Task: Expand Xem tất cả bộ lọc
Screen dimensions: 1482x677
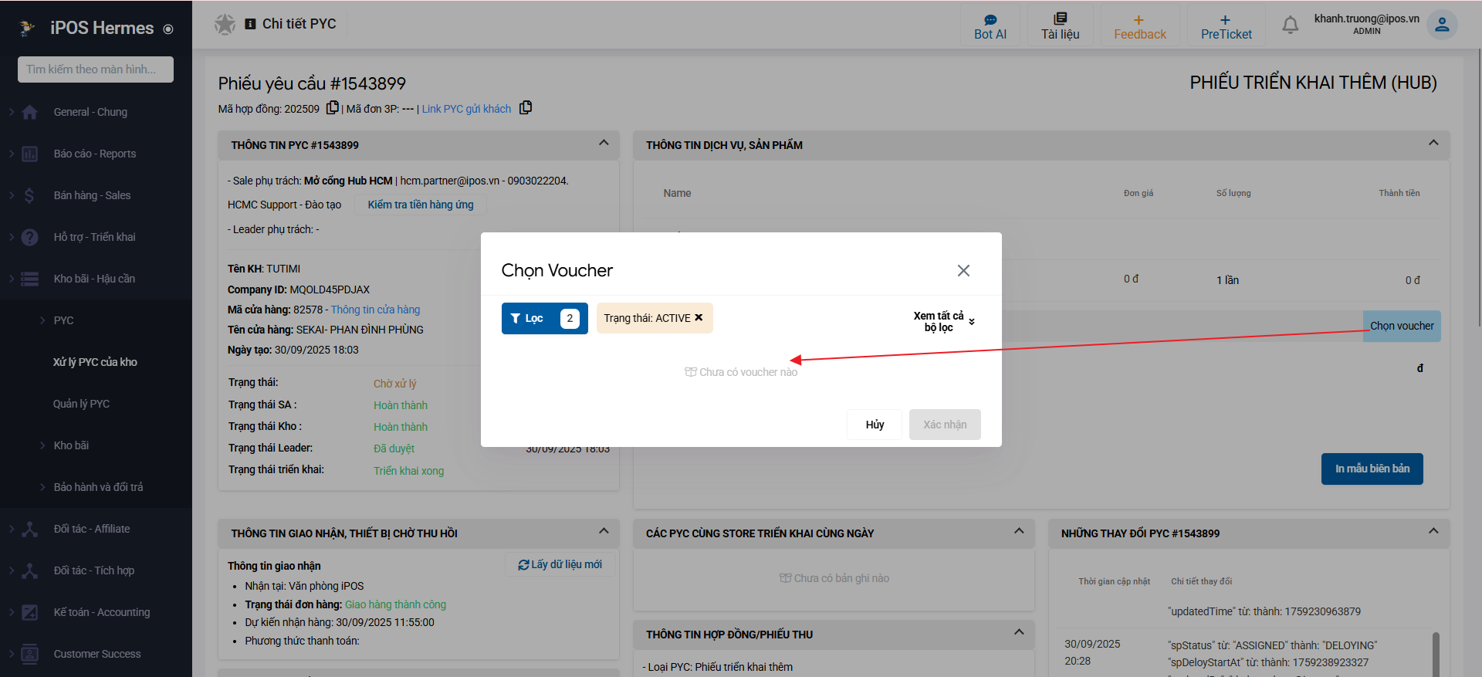Action: pos(944,321)
